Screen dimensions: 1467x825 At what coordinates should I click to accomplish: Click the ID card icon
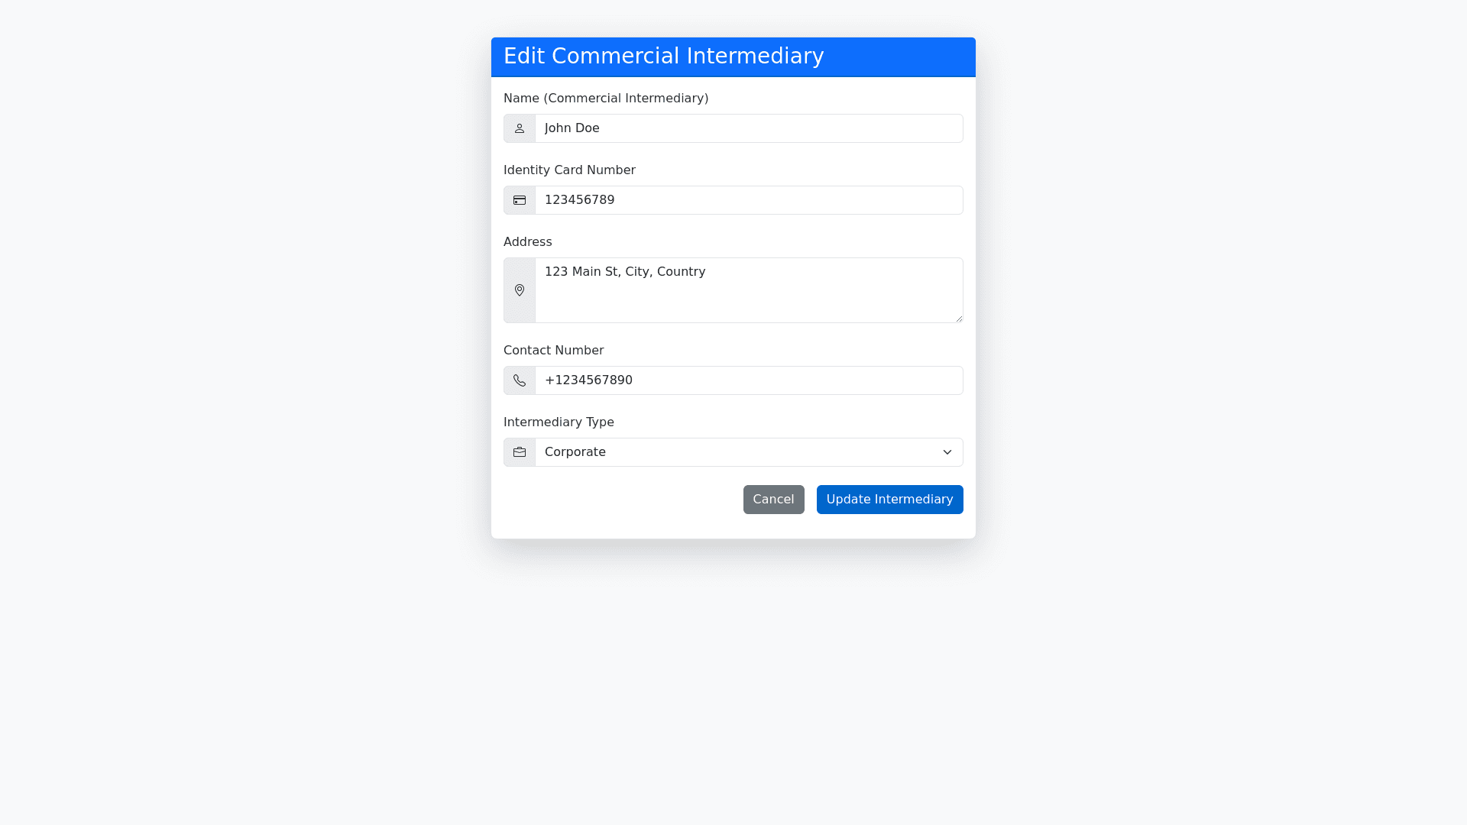(520, 200)
